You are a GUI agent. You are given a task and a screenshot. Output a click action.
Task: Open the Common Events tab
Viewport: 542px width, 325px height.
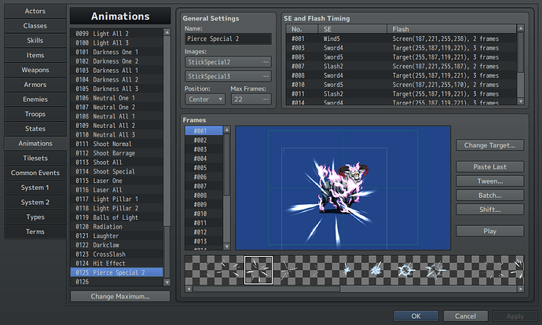[x=35, y=173]
